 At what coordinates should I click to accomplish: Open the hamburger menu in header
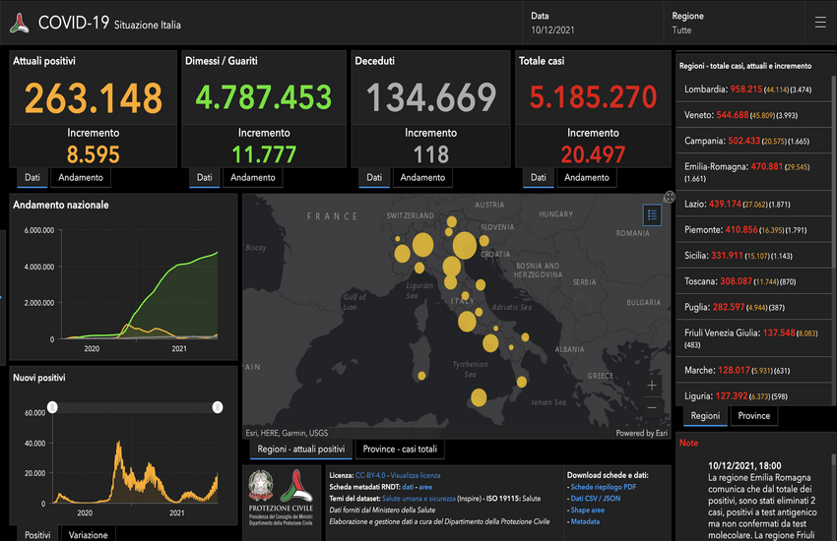point(820,22)
